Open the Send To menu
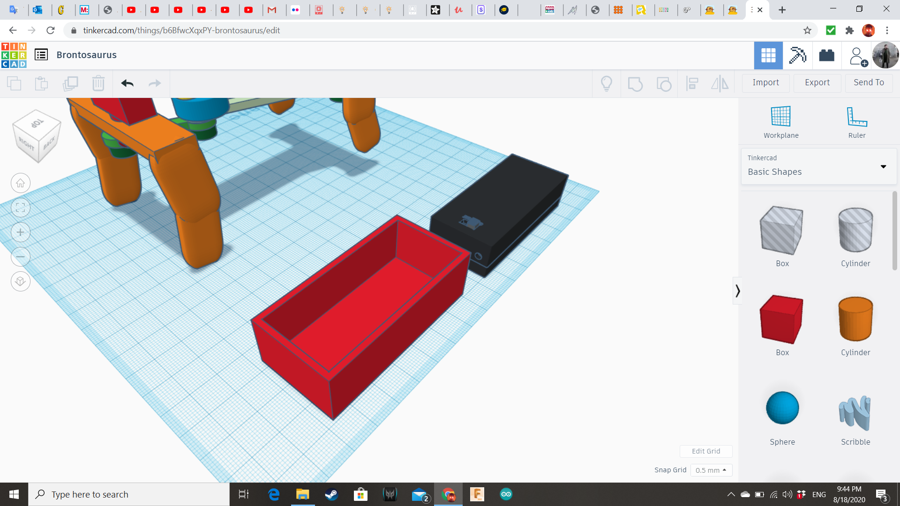 (869, 82)
